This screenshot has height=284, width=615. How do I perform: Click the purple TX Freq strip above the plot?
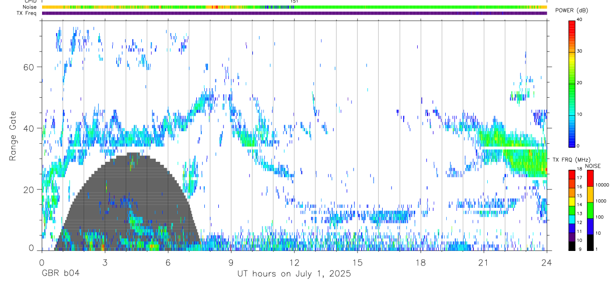(294, 13)
